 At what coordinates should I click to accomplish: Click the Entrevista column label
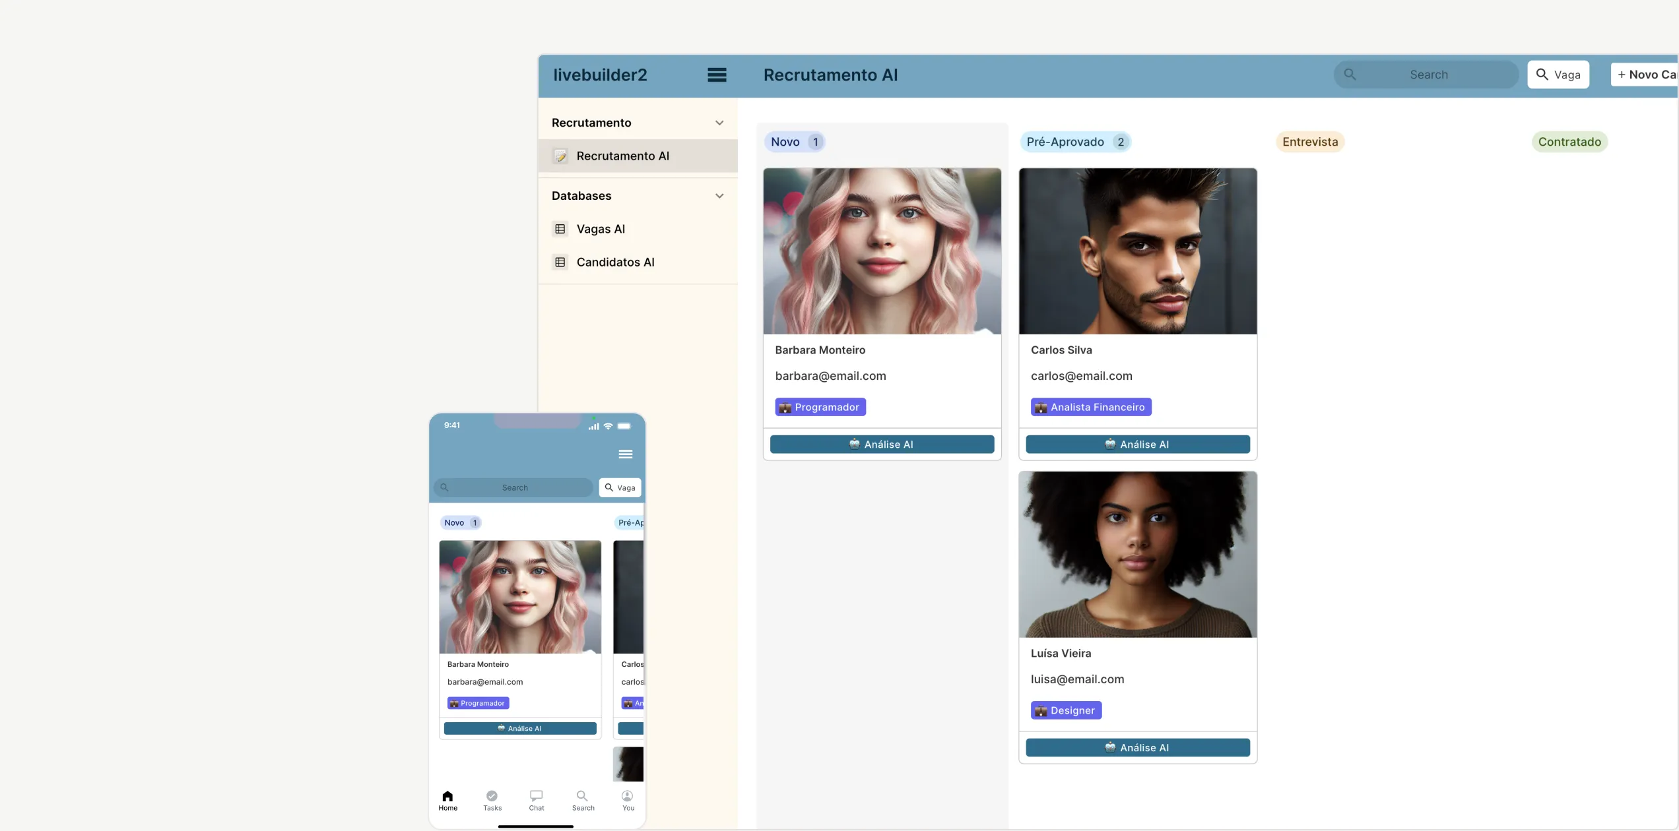tap(1310, 142)
